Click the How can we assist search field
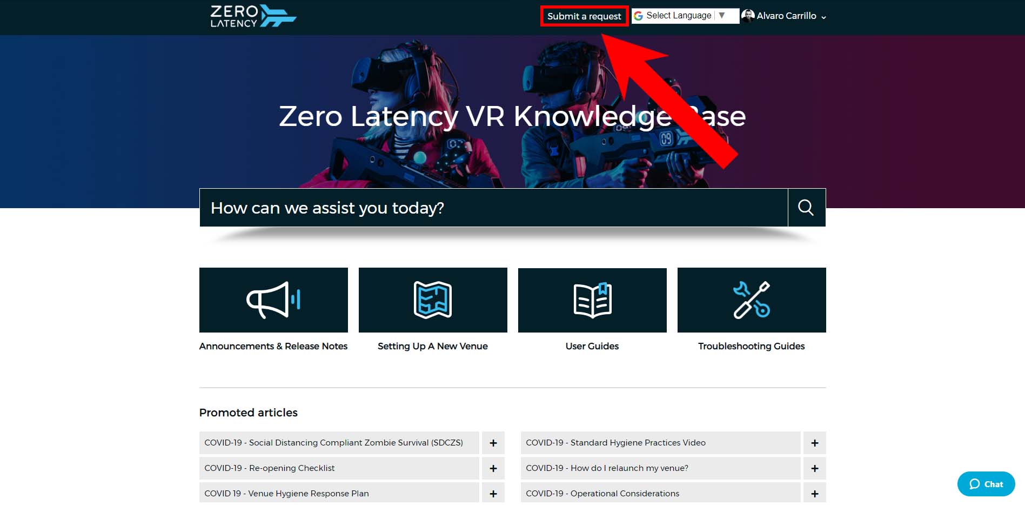 pyautogui.click(x=494, y=208)
